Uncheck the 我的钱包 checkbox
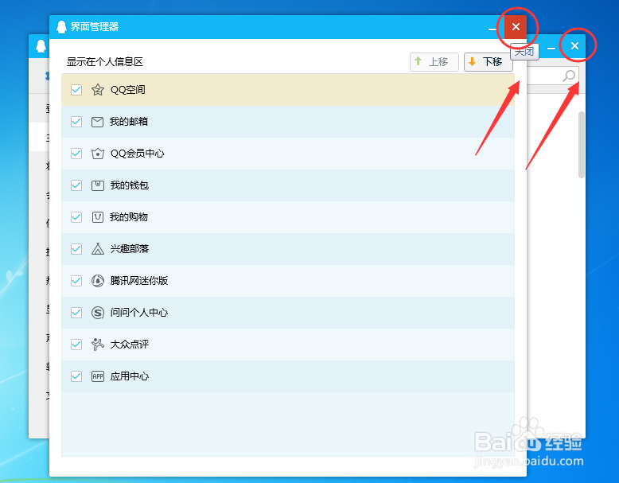This screenshot has height=483, width=619. pos(76,185)
